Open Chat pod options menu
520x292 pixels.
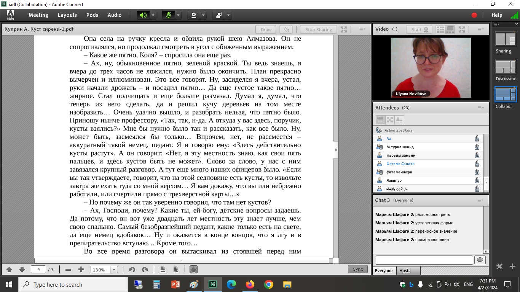click(x=481, y=200)
